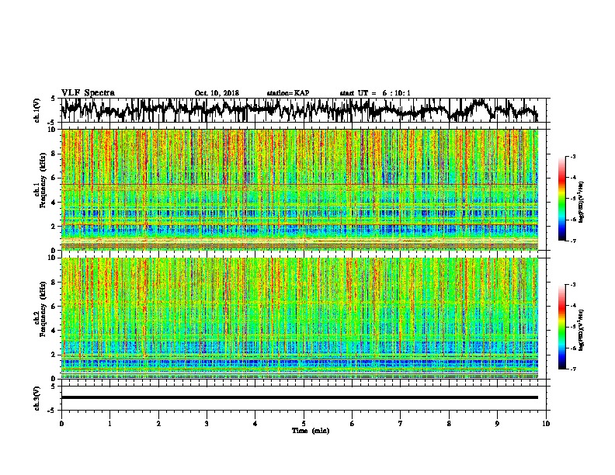Click time axis tick label "5"
615x475 pixels.
coord(304,424)
